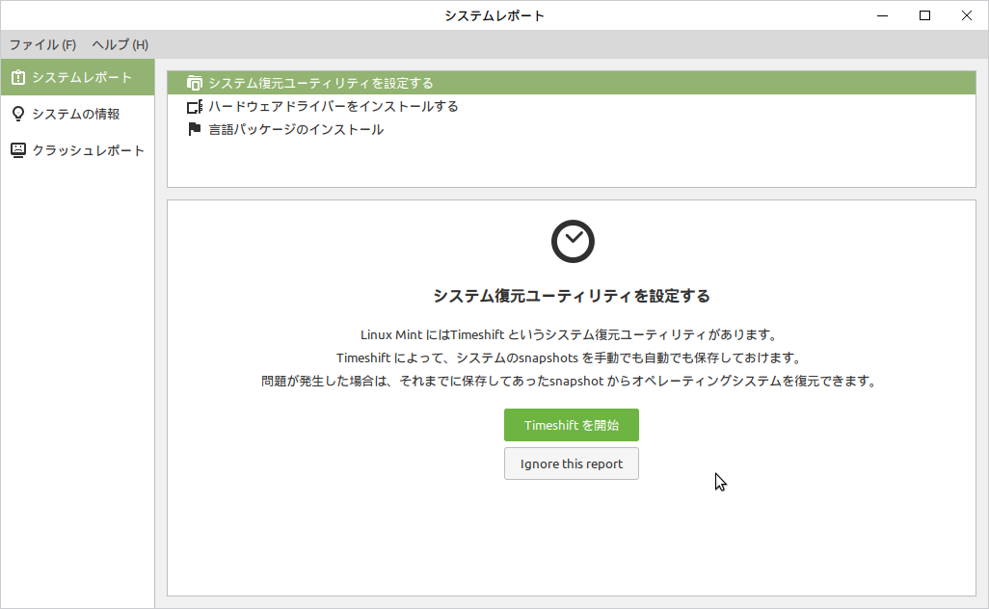The height and width of the screenshot is (609, 989).
Task: Click the Ignore this report button
Action: click(x=572, y=463)
